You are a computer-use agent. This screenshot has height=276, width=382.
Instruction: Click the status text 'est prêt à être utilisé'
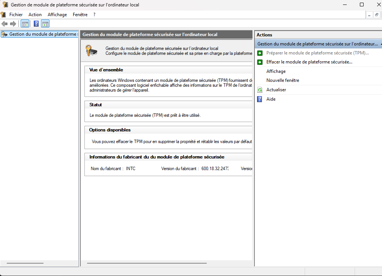pyautogui.click(x=182, y=115)
